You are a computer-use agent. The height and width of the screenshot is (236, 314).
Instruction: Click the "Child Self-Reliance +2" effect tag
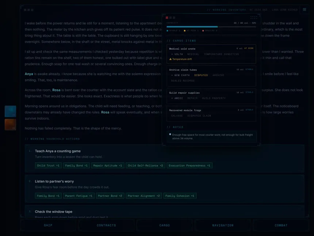pos(145,165)
